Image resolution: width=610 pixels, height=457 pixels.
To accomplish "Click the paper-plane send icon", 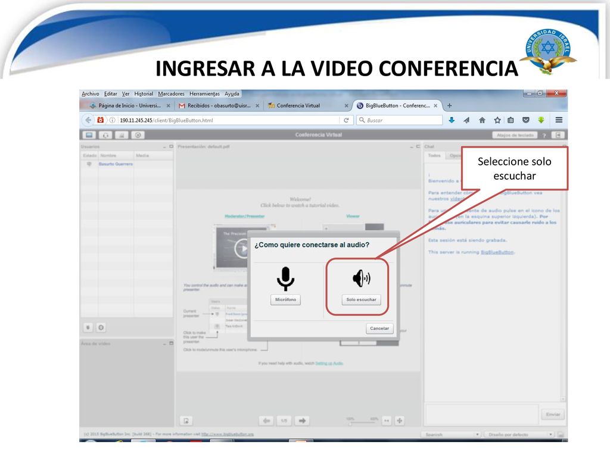I will click(x=466, y=120).
